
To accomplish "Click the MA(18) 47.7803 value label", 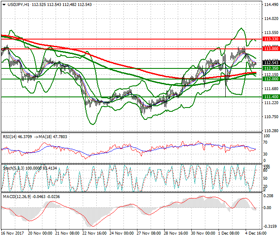I will 53,137.
